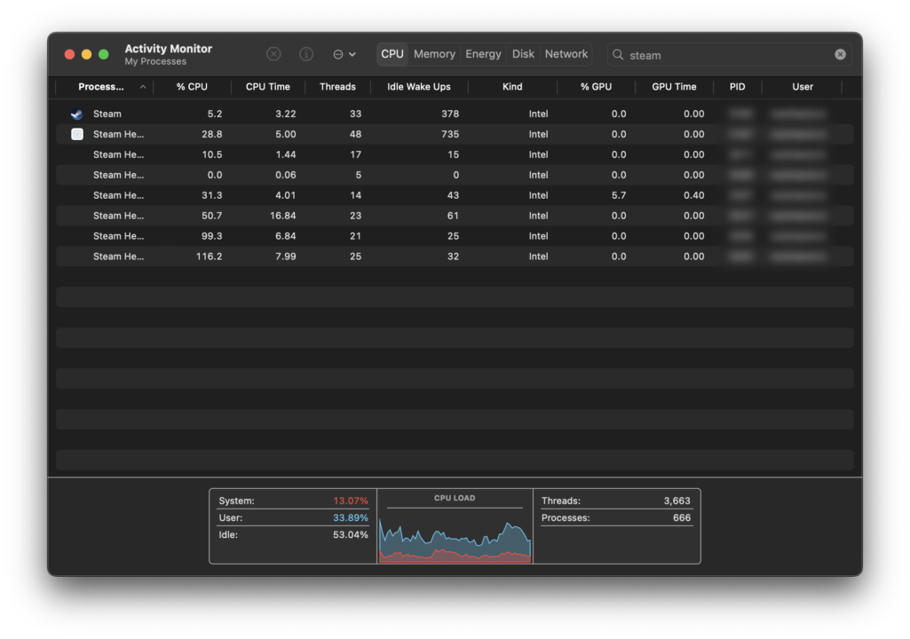The height and width of the screenshot is (639, 910).
Task: Sort by Idle Wake Ups column
Action: 418,86
